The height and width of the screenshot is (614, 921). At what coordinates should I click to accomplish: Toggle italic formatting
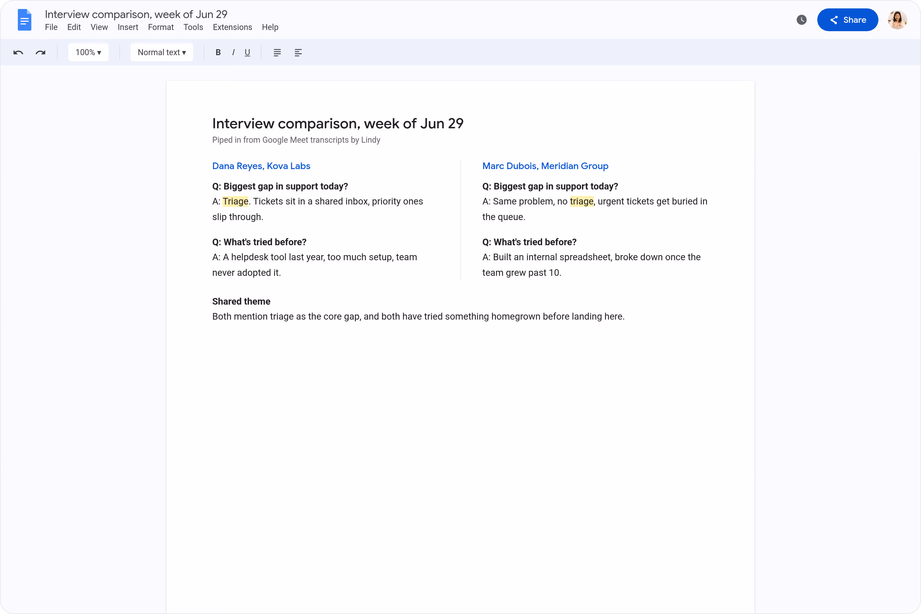(x=233, y=52)
